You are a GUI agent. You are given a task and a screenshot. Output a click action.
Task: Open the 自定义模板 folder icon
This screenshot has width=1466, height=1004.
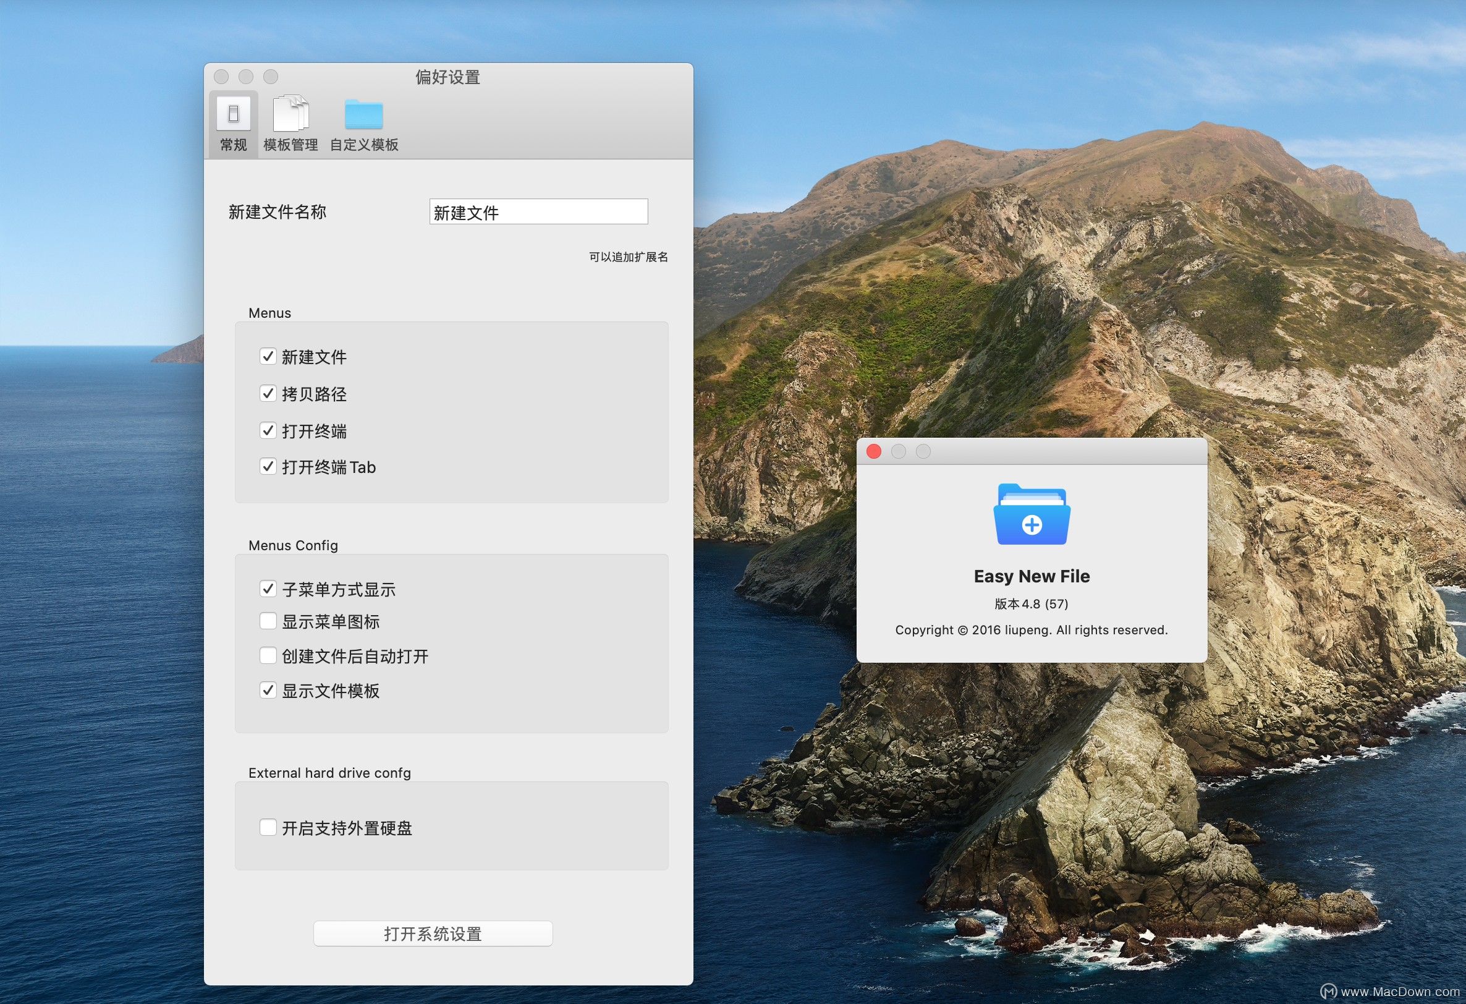(x=364, y=114)
